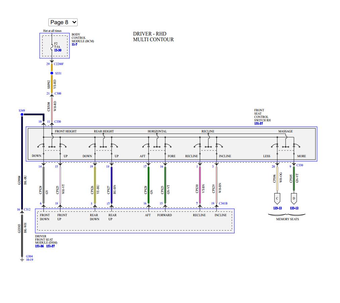Open the Page 8 dropdown

pyautogui.click(x=63, y=22)
